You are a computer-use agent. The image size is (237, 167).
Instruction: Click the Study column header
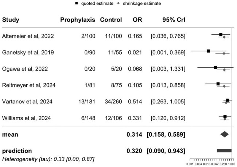(x=11, y=20)
